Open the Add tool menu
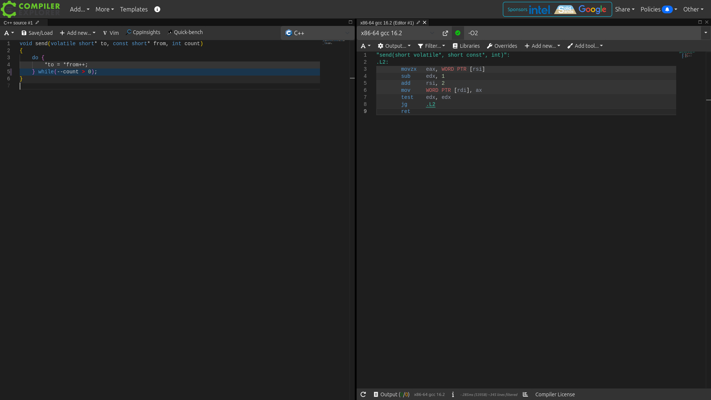The height and width of the screenshot is (400, 711). pyautogui.click(x=585, y=46)
